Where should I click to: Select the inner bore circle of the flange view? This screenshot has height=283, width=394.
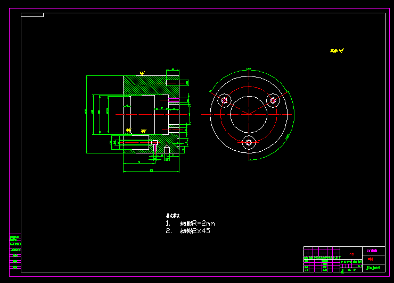[x=249, y=115]
